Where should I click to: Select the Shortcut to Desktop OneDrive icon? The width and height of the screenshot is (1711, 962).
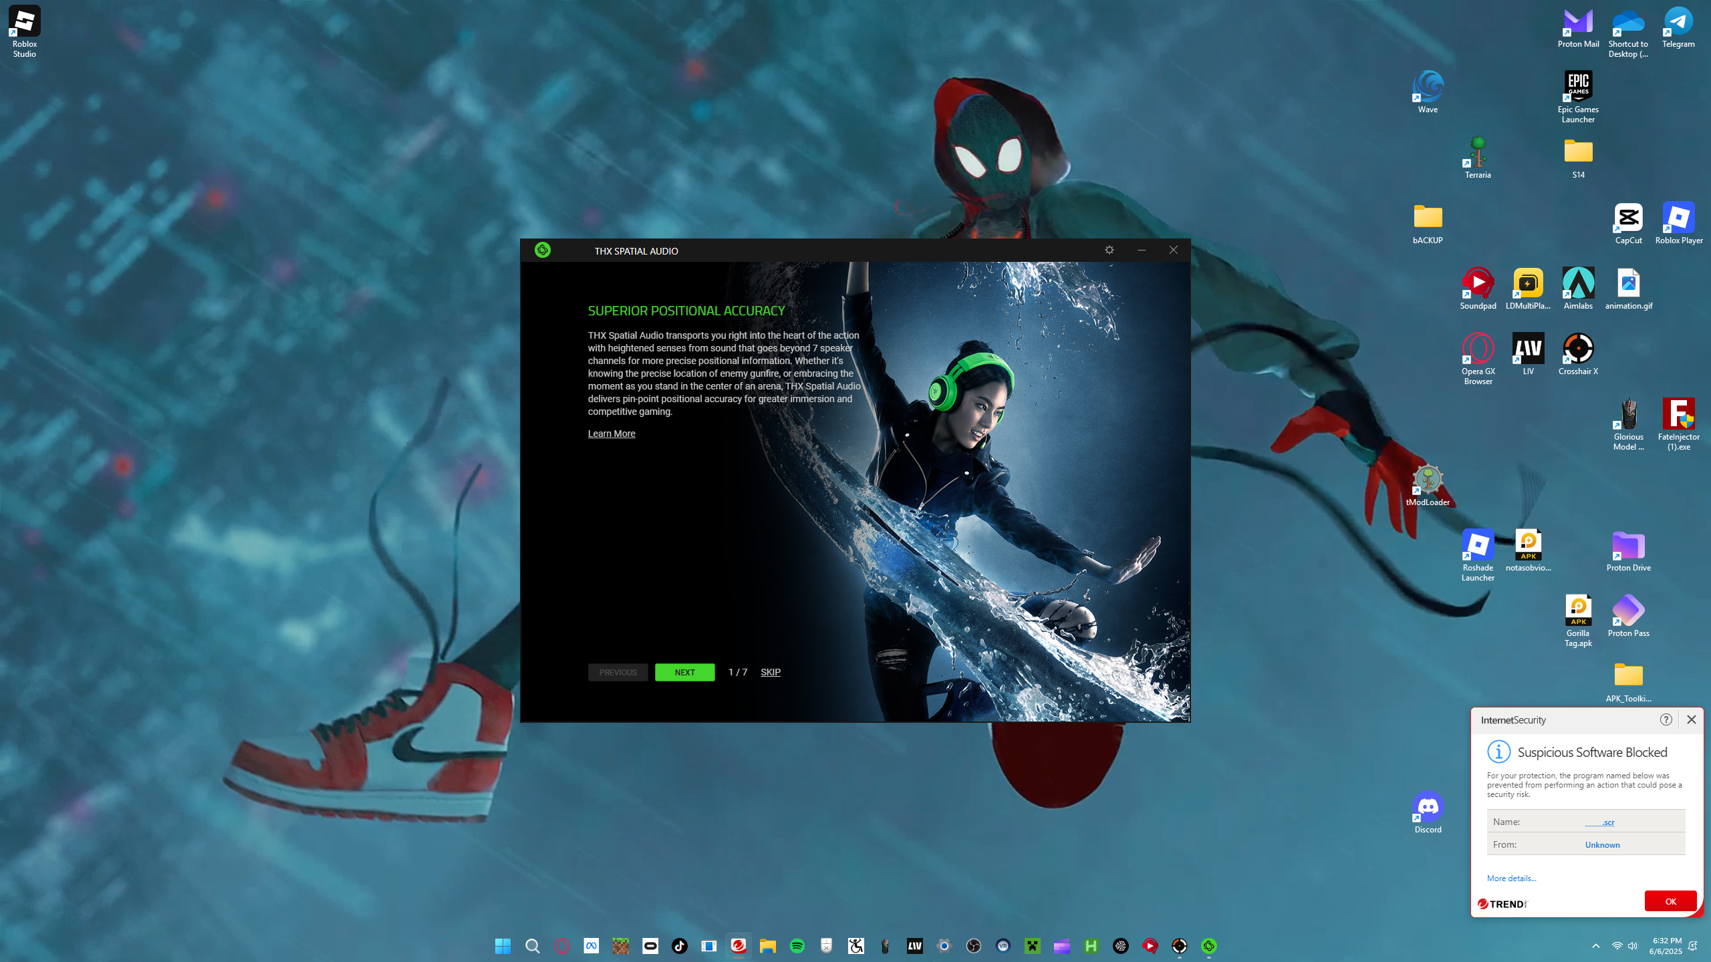(x=1628, y=32)
